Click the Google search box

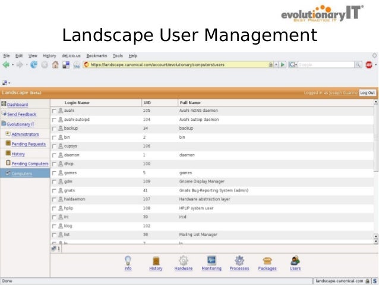(x=326, y=65)
